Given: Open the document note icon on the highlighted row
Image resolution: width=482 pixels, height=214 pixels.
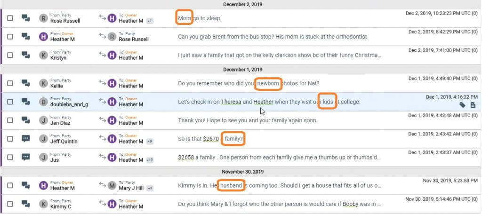Looking at the screenshot, I should pos(473,105).
